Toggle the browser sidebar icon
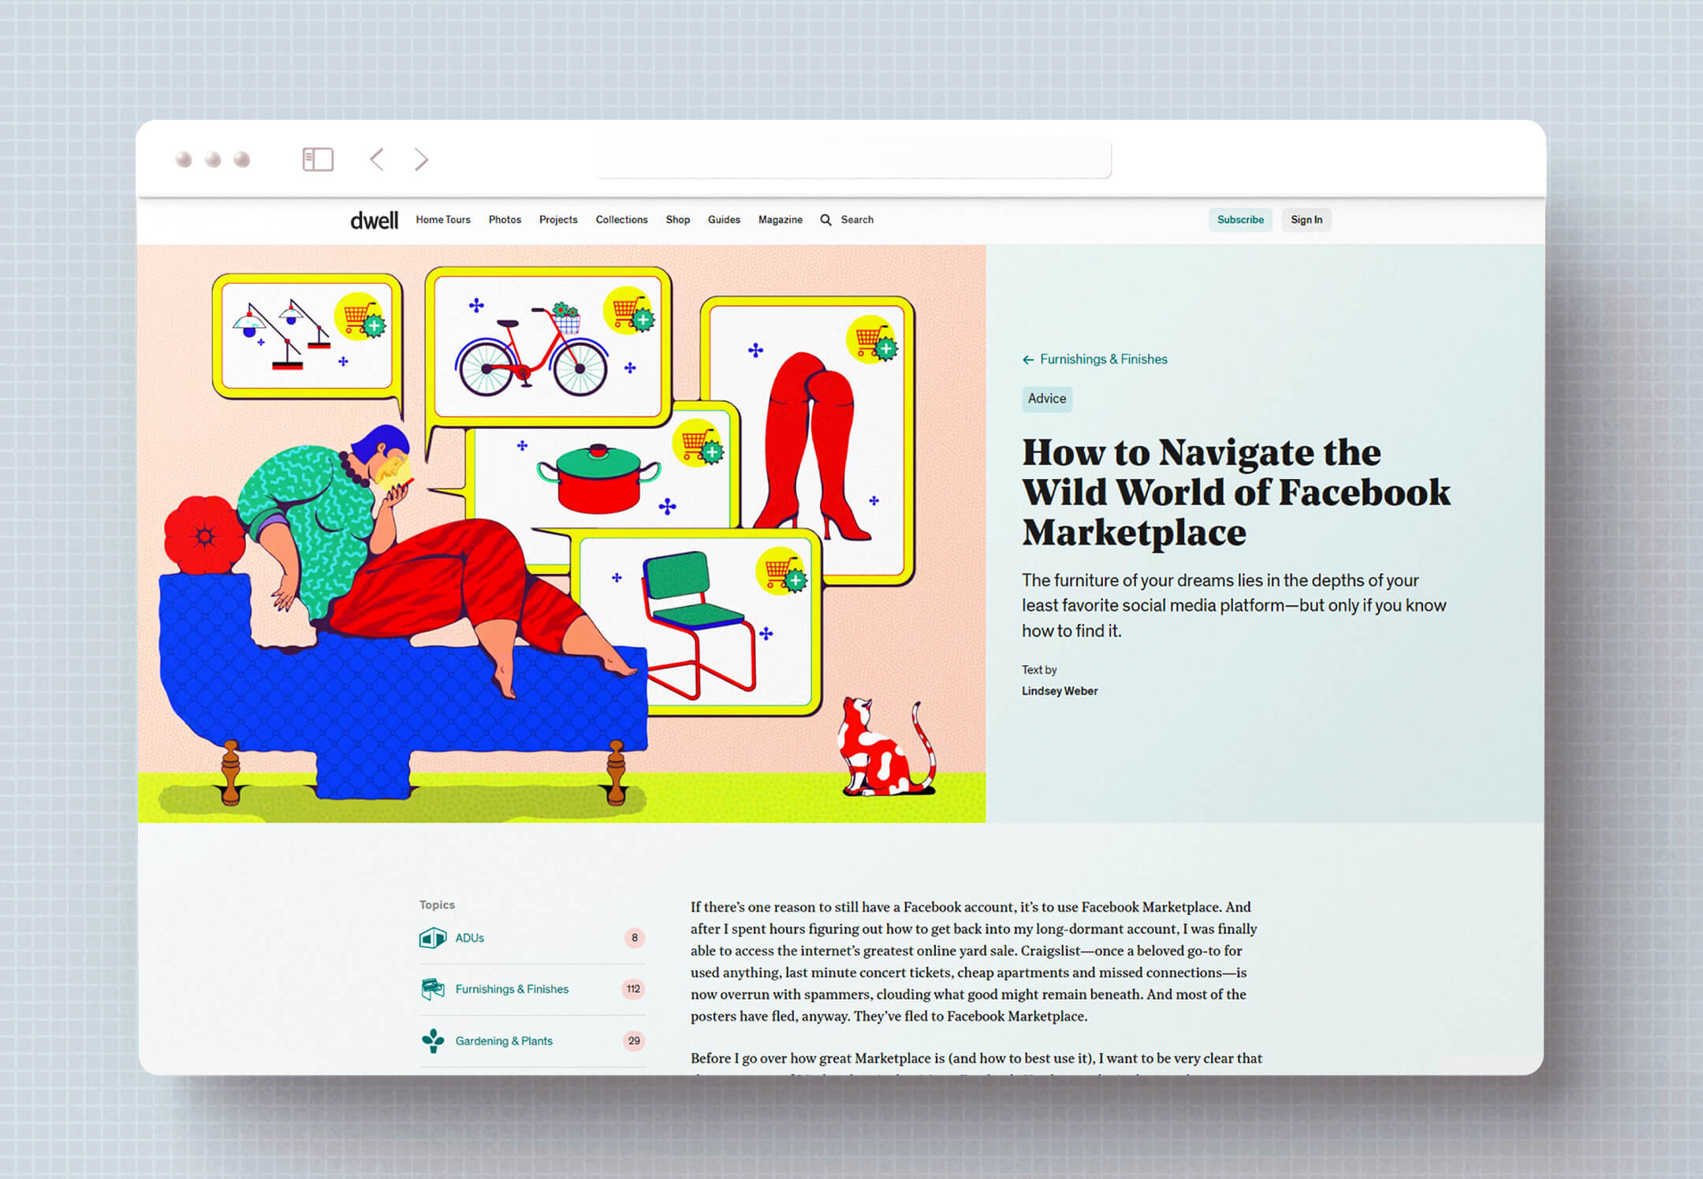This screenshot has width=1703, height=1179. [x=318, y=159]
